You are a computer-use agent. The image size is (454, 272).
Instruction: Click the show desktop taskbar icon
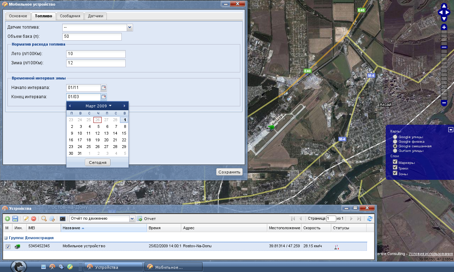[44, 267]
